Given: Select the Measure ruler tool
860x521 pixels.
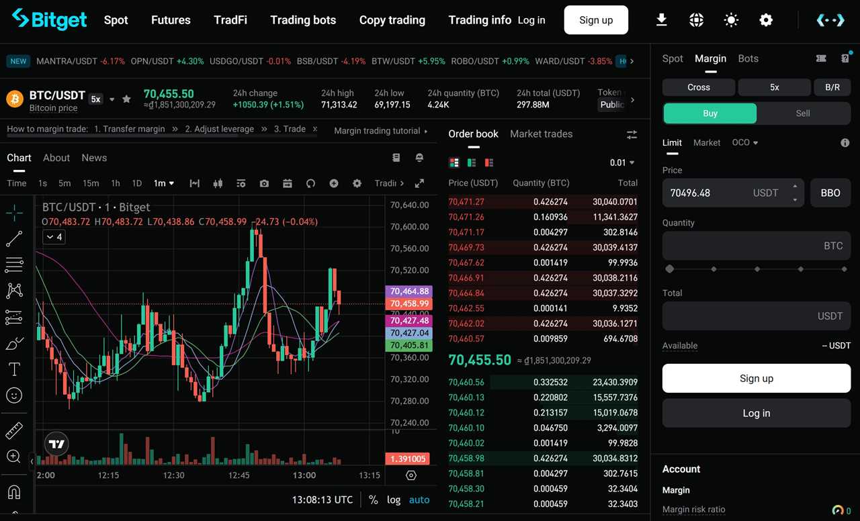Looking at the screenshot, I should [14, 430].
